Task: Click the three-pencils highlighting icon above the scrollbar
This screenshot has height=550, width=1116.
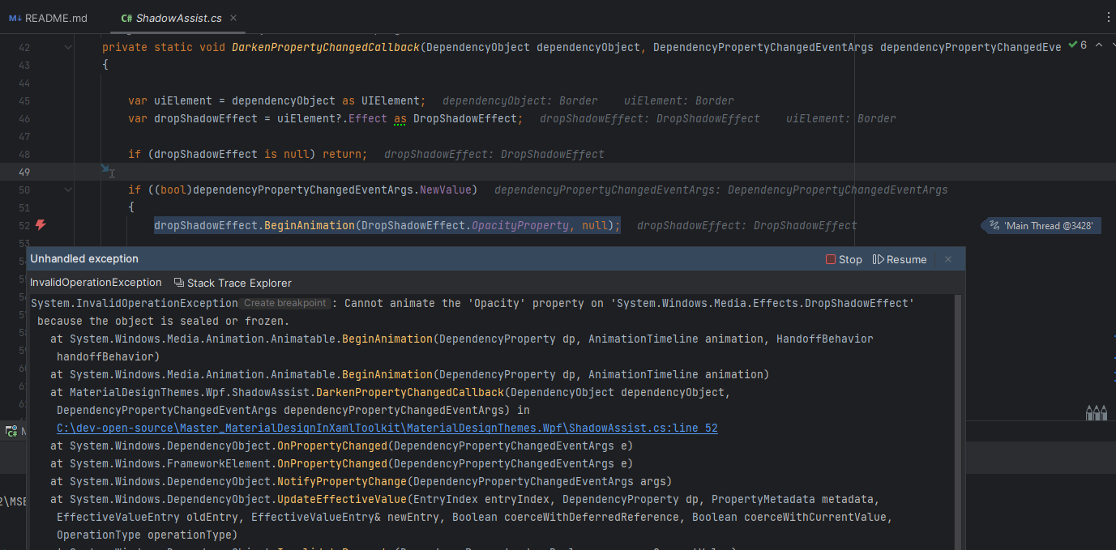Action: [1097, 412]
